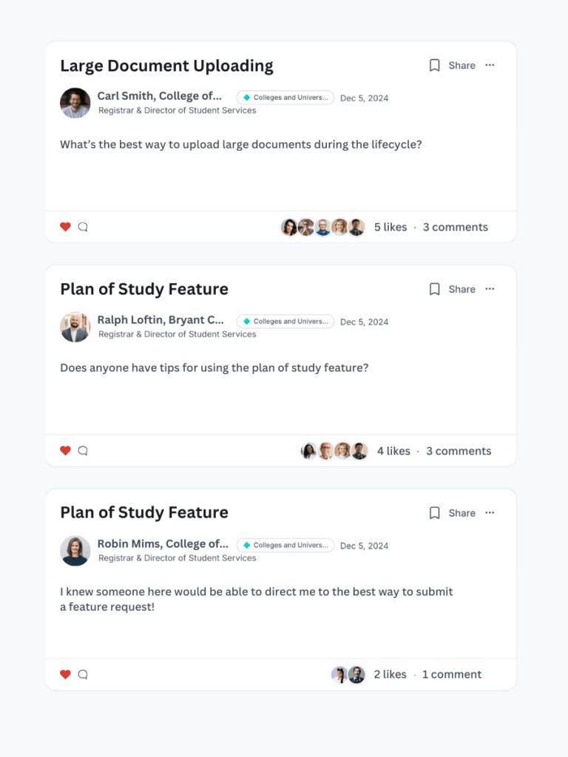Click Colleges and Universities tag on Ralph's post
Viewport: 568px width, 757px height.
coord(285,322)
